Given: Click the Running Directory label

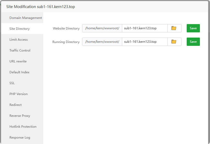Looking at the screenshot, I should click(66, 42).
